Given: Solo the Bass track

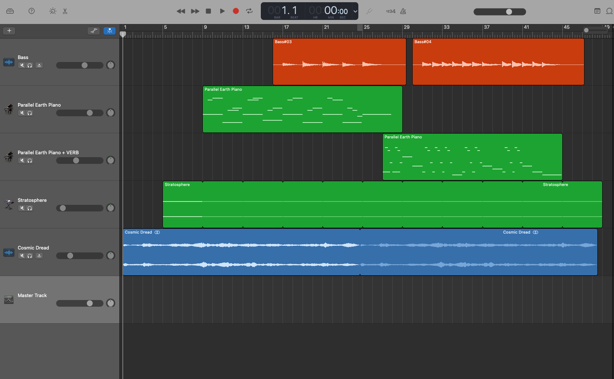Looking at the screenshot, I should (30, 65).
